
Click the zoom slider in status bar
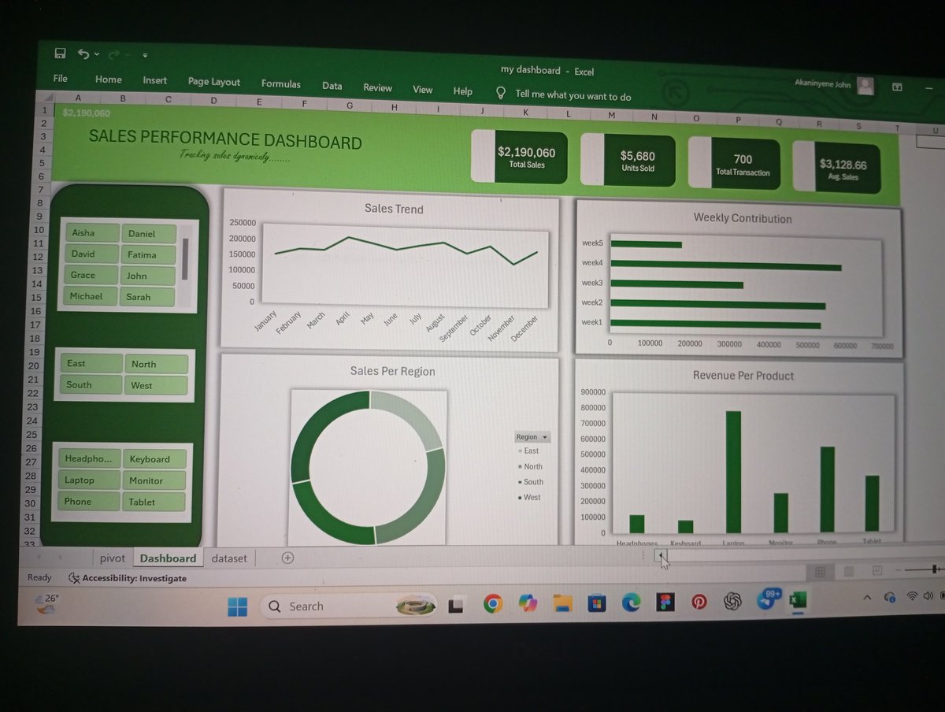[x=923, y=569]
